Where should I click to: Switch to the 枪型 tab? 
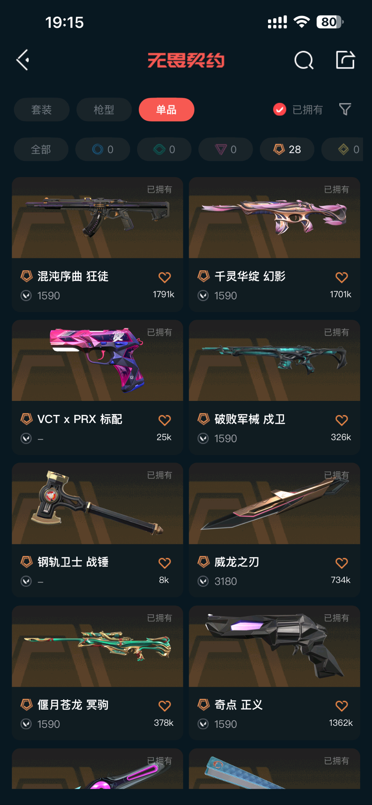pyautogui.click(x=104, y=110)
